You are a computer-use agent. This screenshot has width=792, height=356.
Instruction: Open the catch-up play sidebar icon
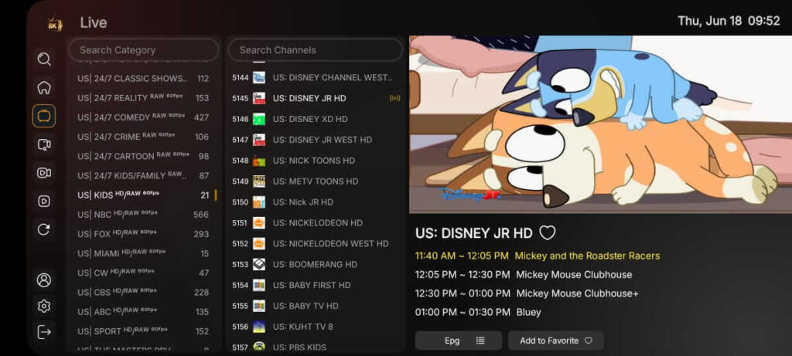tap(44, 202)
